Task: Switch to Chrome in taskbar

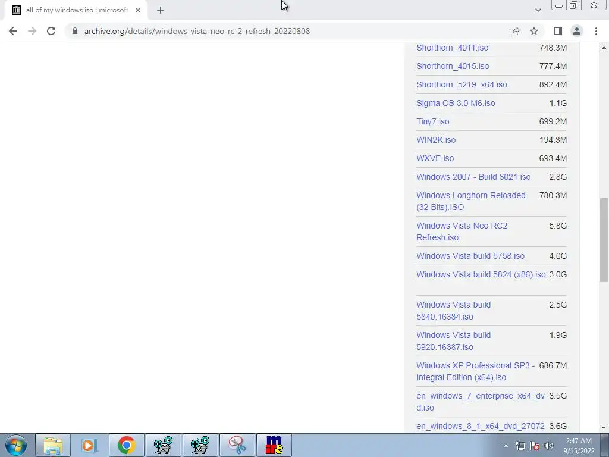Action: pos(126,445)
